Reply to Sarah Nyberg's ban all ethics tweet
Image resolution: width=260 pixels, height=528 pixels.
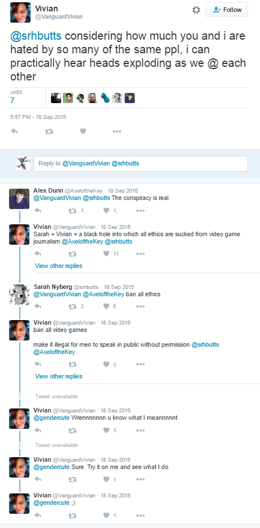click(38, 306)
